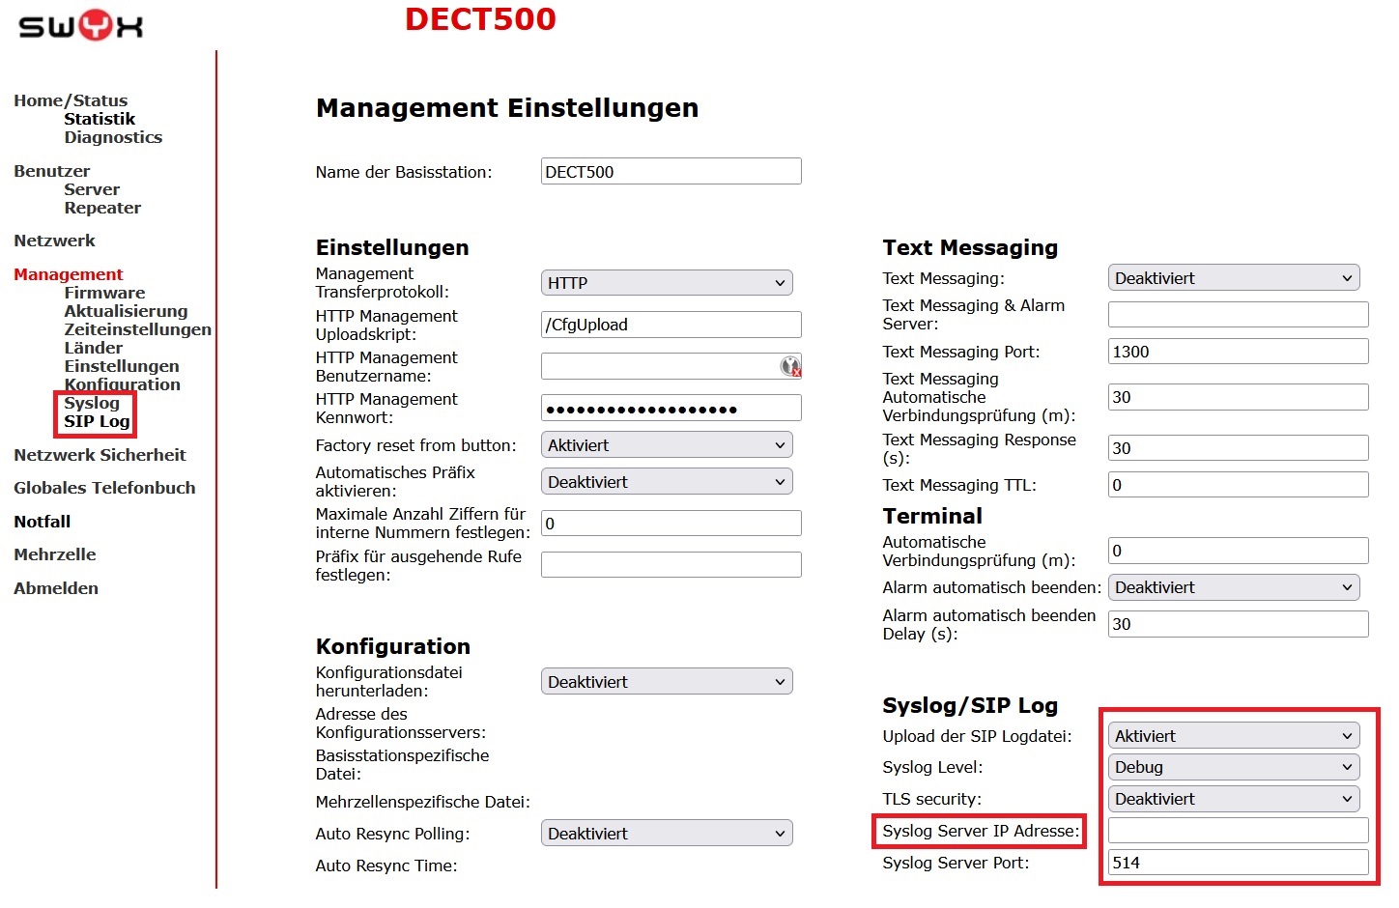Click the Syslog Server IP Adresse field
Viewport: 1399px width, 908px height.
click(x=1238, y=830)
